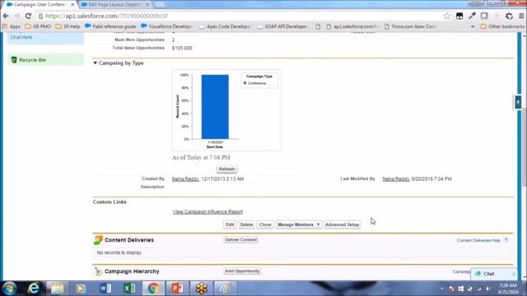527x296 pixels.
Task: Click the Deliver Content button
Action: (x=241, y=239)
